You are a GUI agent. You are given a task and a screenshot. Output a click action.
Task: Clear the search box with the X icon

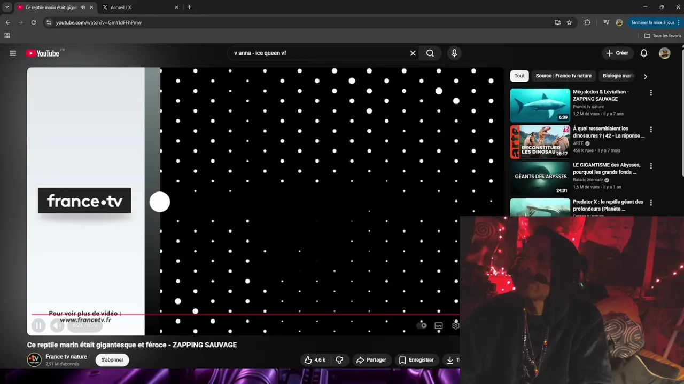click(413, 53)
